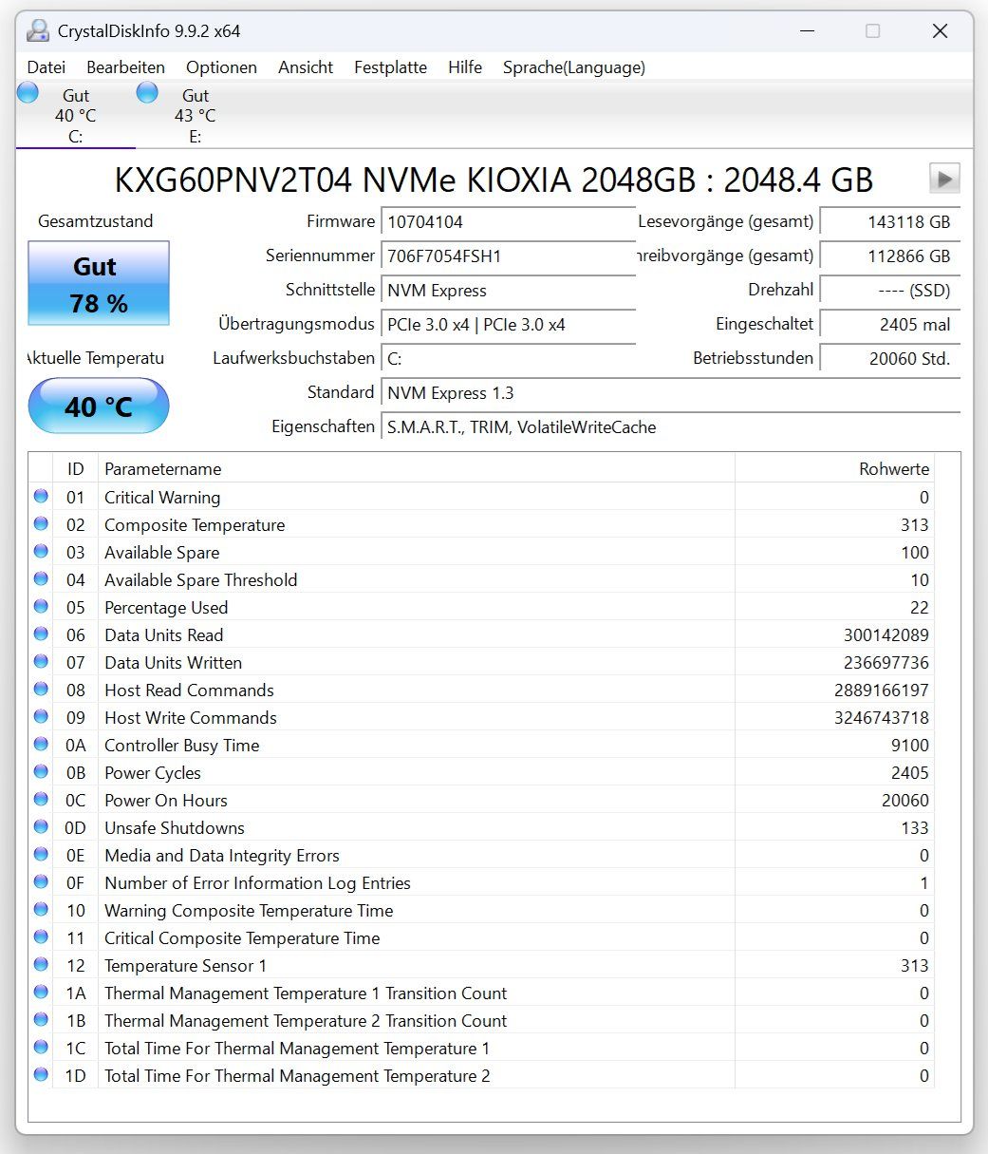The height and width of the screenshot is (1154, 988).
Task: Click status orb for Error Information Log Entries row
Action: click(x=41, y=881)
